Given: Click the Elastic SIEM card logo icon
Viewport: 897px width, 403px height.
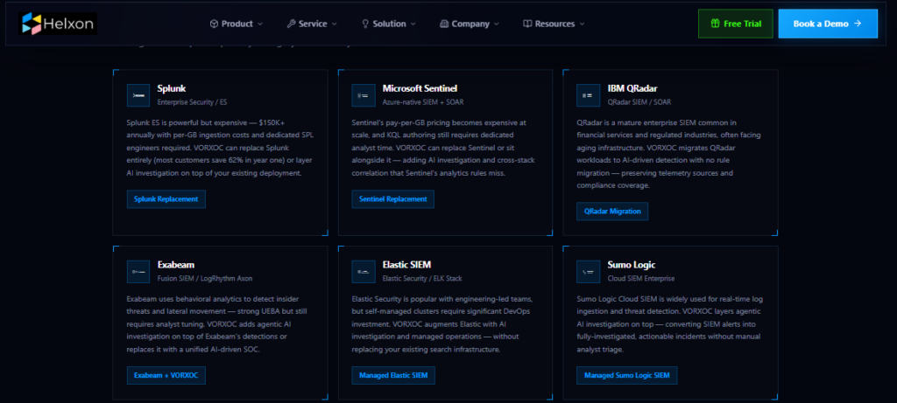Looking at the screenshot, I should coord(364,272).
